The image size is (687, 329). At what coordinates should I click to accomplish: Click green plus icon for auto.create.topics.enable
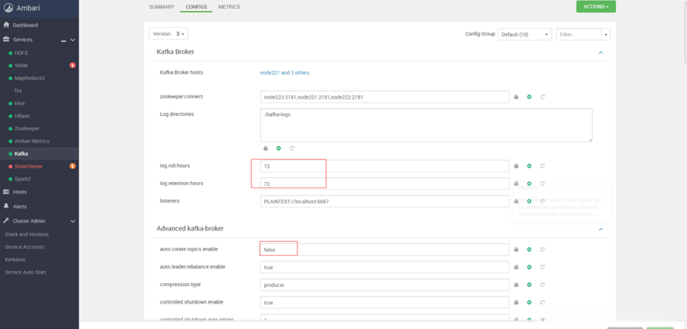pyautogui.click(x=530, y=250)
